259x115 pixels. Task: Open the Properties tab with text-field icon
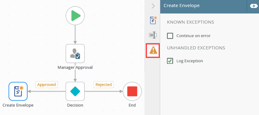tap(153, 35)
